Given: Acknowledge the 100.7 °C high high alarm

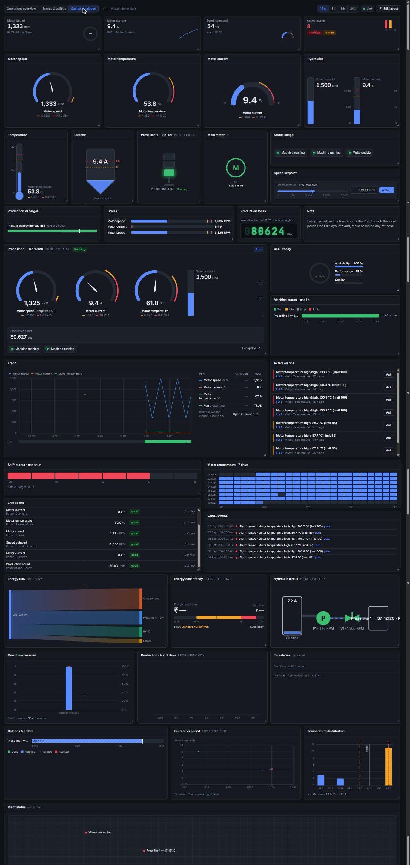Looking at the screenshot, I should point(388,374).
